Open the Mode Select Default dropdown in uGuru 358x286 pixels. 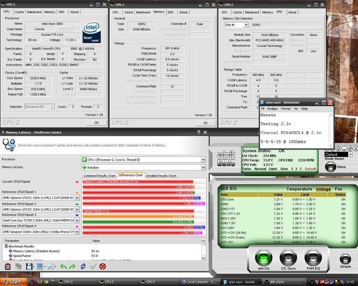(350, 154)
